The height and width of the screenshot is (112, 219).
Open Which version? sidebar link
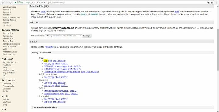[9, 7]
